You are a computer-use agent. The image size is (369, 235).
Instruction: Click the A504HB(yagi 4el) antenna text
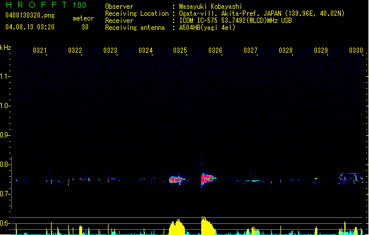pyautogui.click(x=207, y=28)
